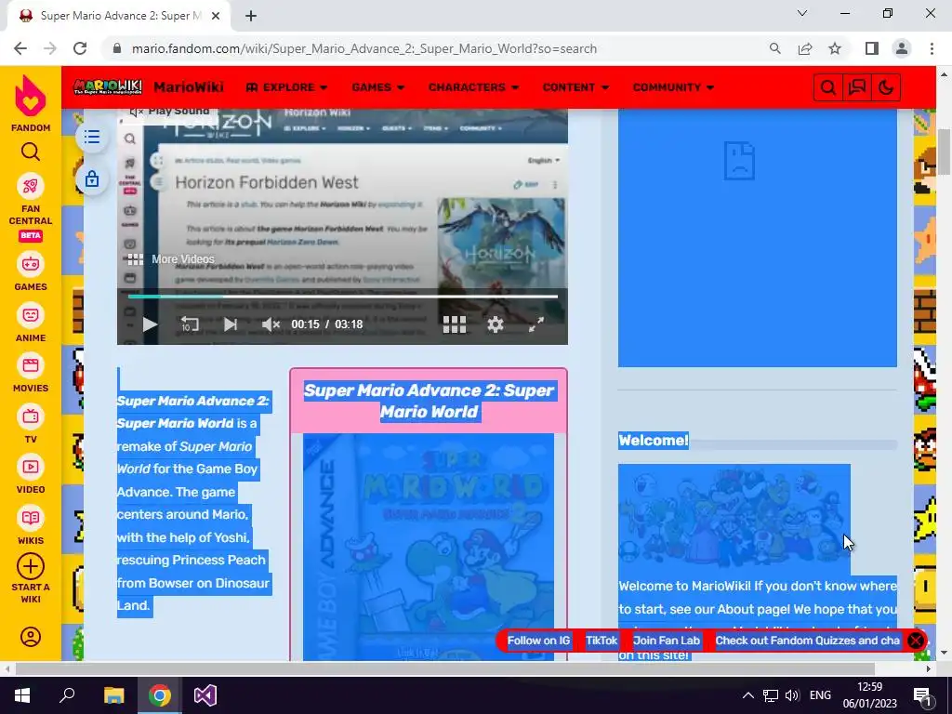Viewport: 952px width, 714px height.
Task: Reload the current page
Action: 80,48
